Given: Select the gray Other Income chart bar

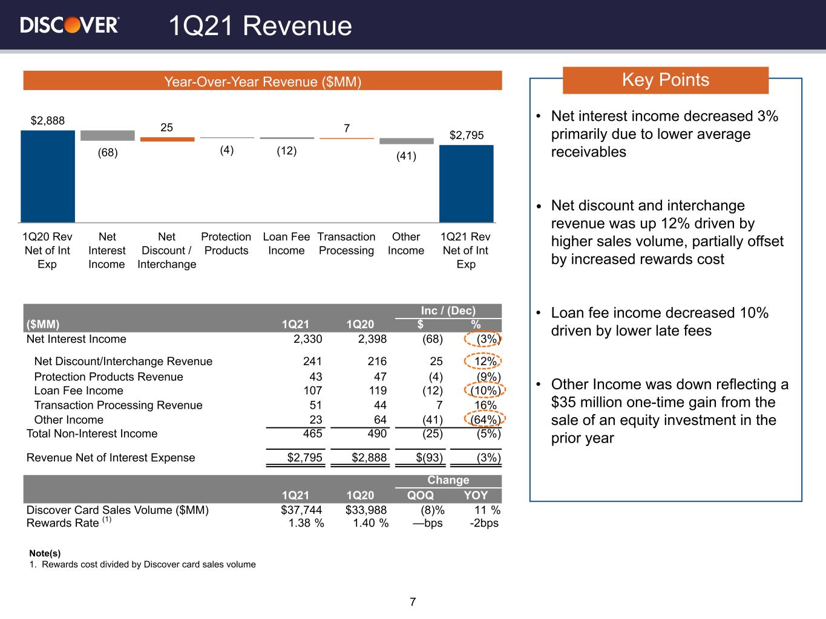Looking at the screenshot, I should [x=407, y=141].
